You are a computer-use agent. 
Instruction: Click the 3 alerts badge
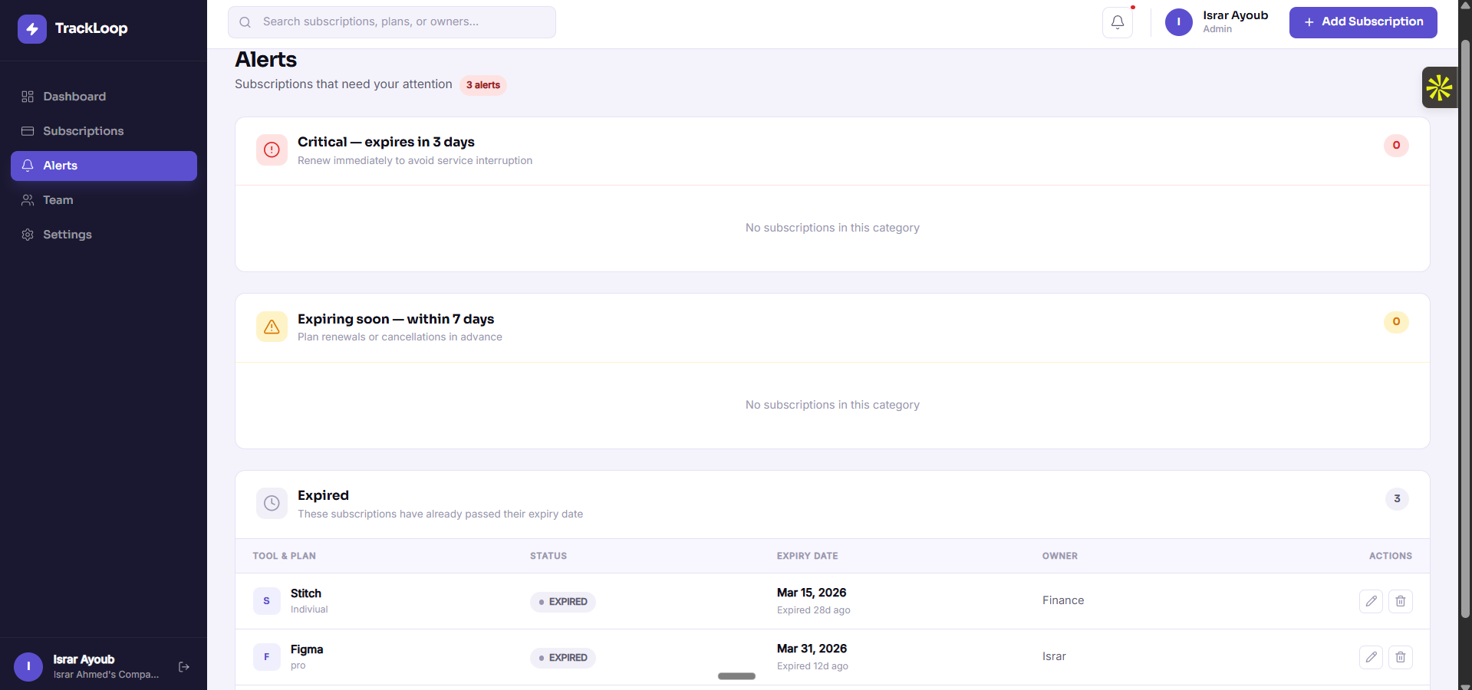(483, 85)
